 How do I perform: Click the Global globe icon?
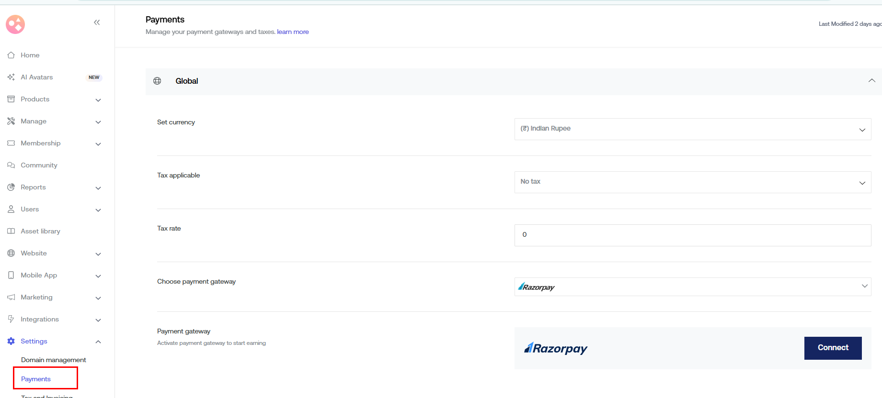[157, 81]
